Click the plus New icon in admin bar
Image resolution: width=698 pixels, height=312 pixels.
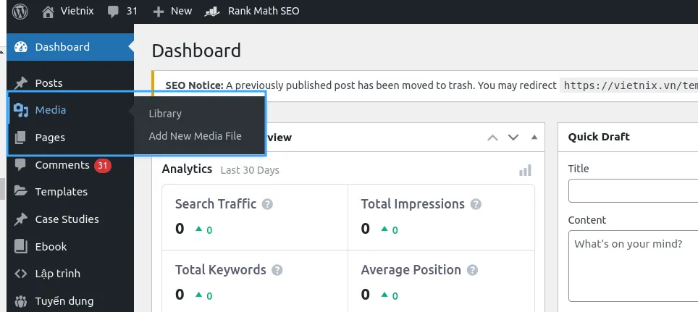point(159,12)
